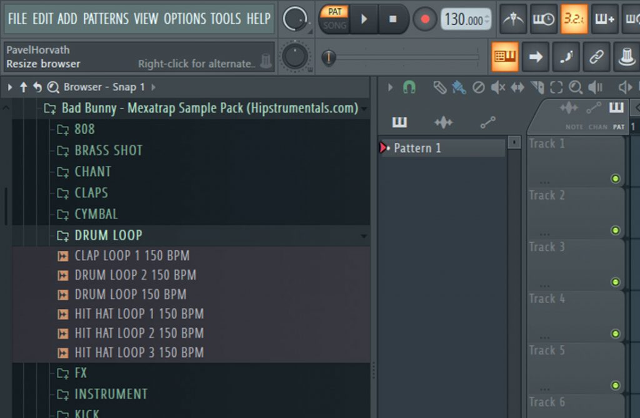Open the INSTRUMENT folder
Screen dimensions: 640x418
pyautogui.click(x=111, y=394)
